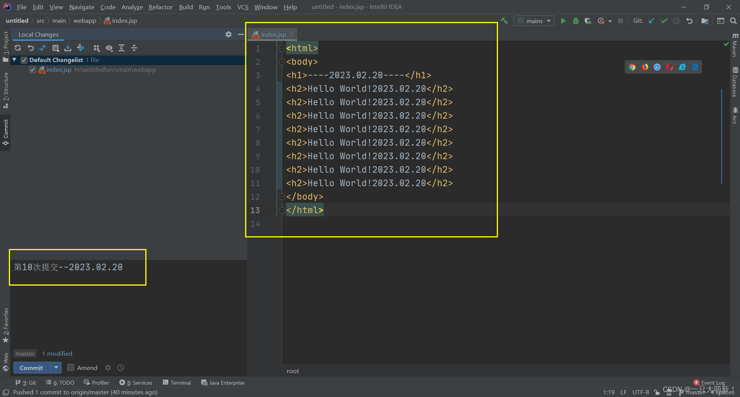Image resolution: width=740 pixels, height=397 pixels.
Task: Collapse the Default Changelist tree node
Action: pos(15,60)
